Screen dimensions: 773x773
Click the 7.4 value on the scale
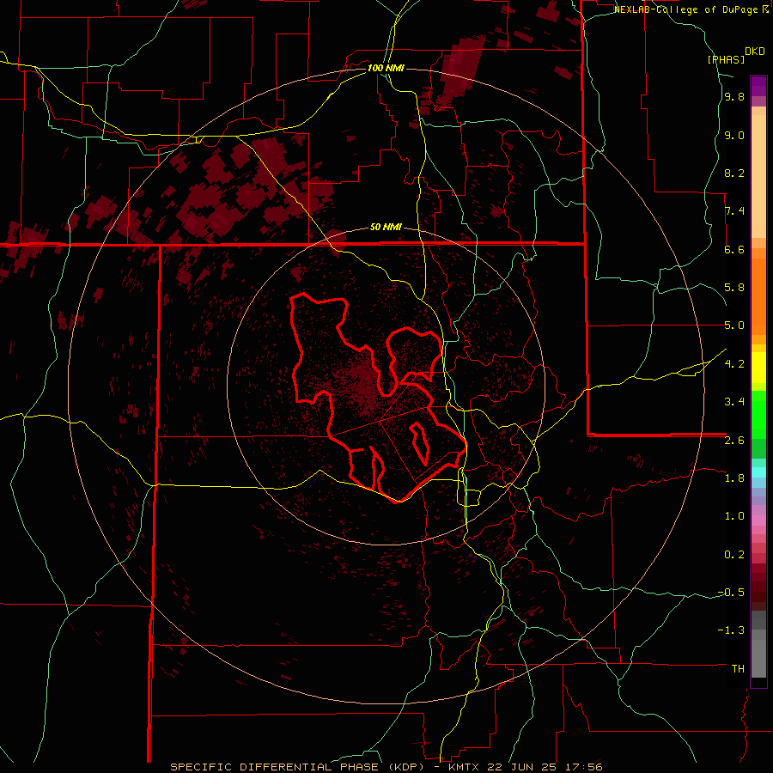click(734, 211)
